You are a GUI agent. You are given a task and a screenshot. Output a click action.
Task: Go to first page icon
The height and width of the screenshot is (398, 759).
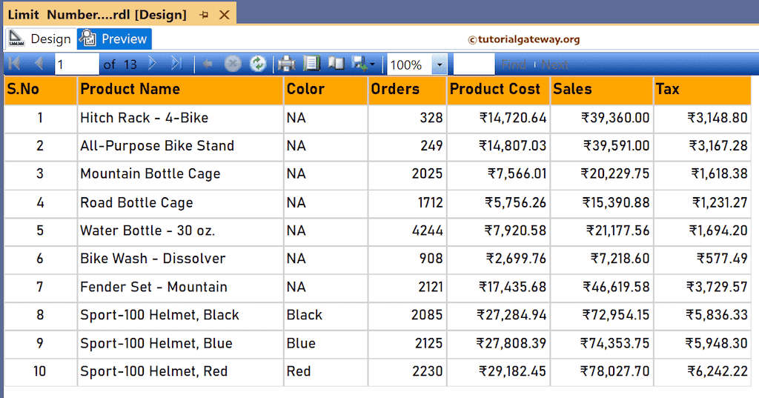click(14, 64)
